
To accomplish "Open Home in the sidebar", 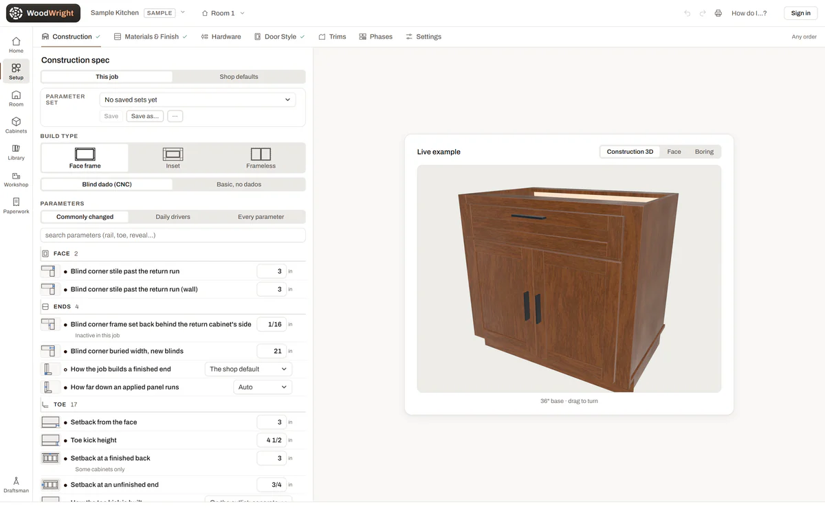I will (16, 45).
